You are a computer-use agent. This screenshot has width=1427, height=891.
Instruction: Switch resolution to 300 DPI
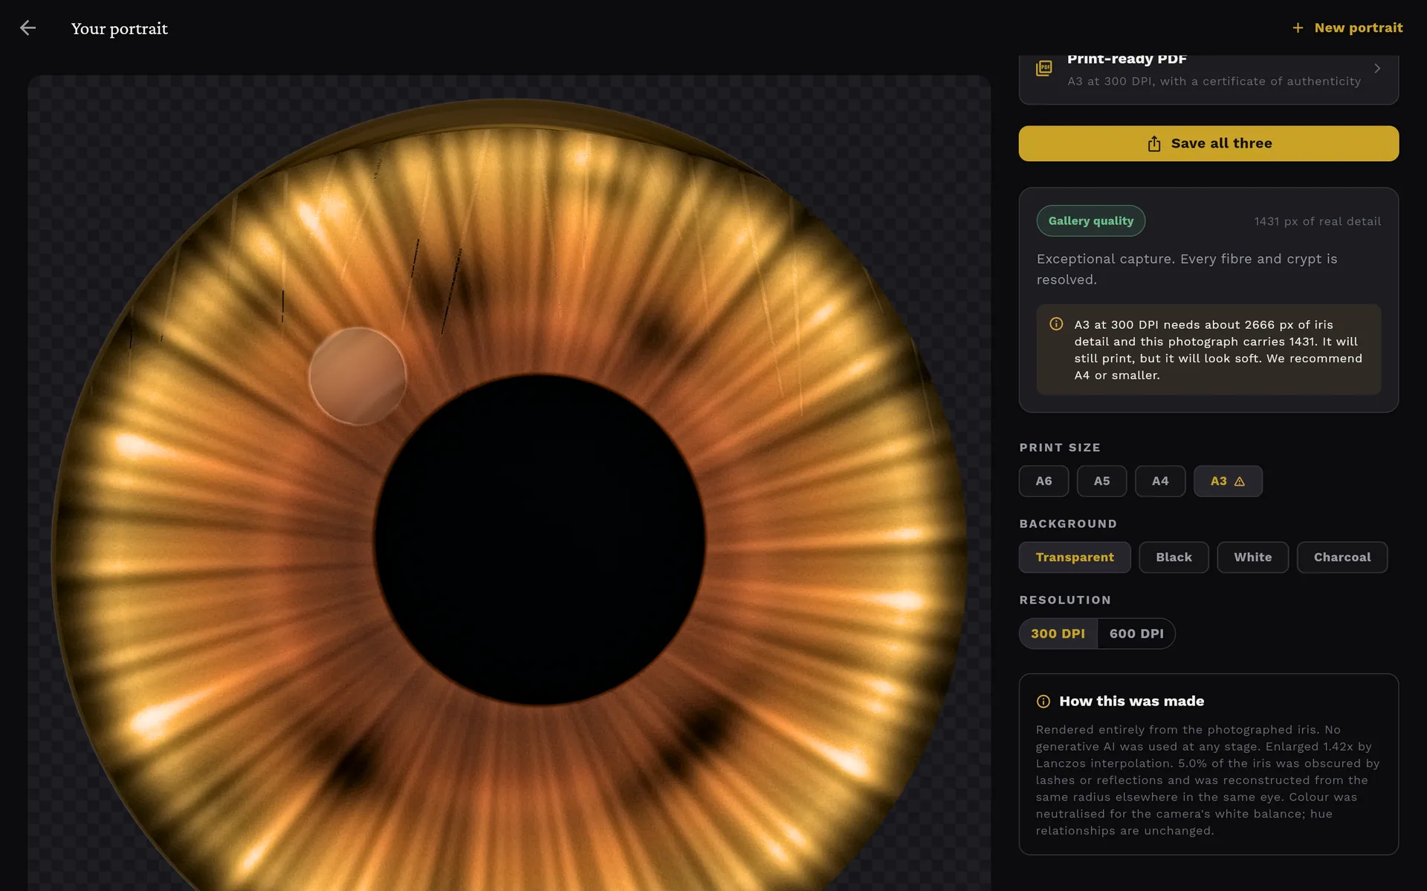coord(1058,633)
